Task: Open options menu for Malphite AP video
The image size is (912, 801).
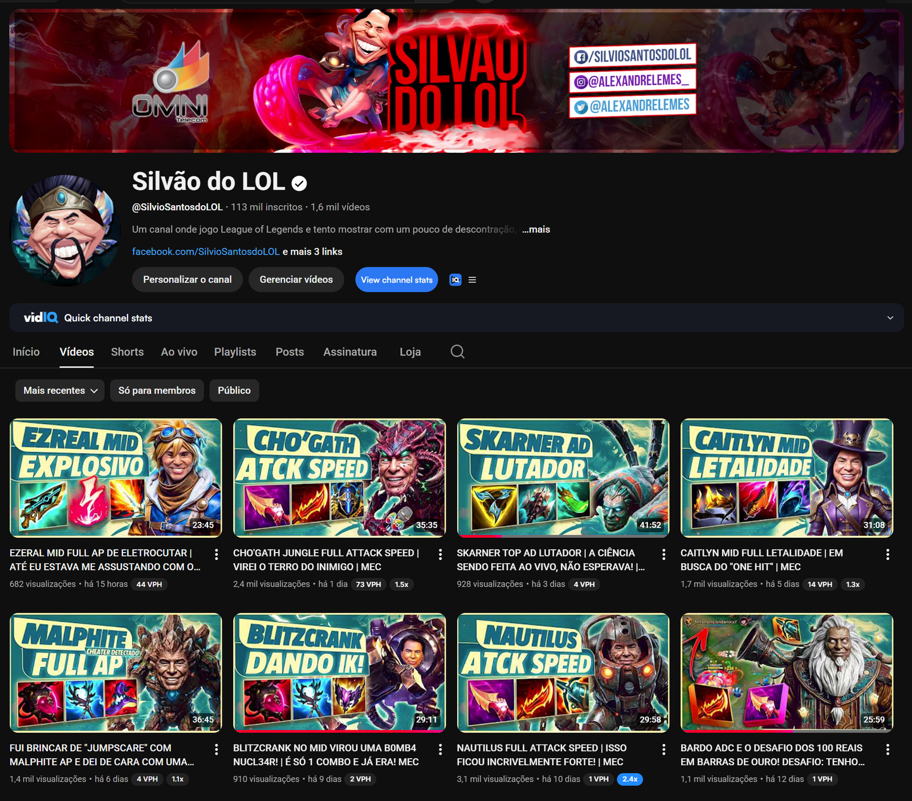Action: (217, 749)
